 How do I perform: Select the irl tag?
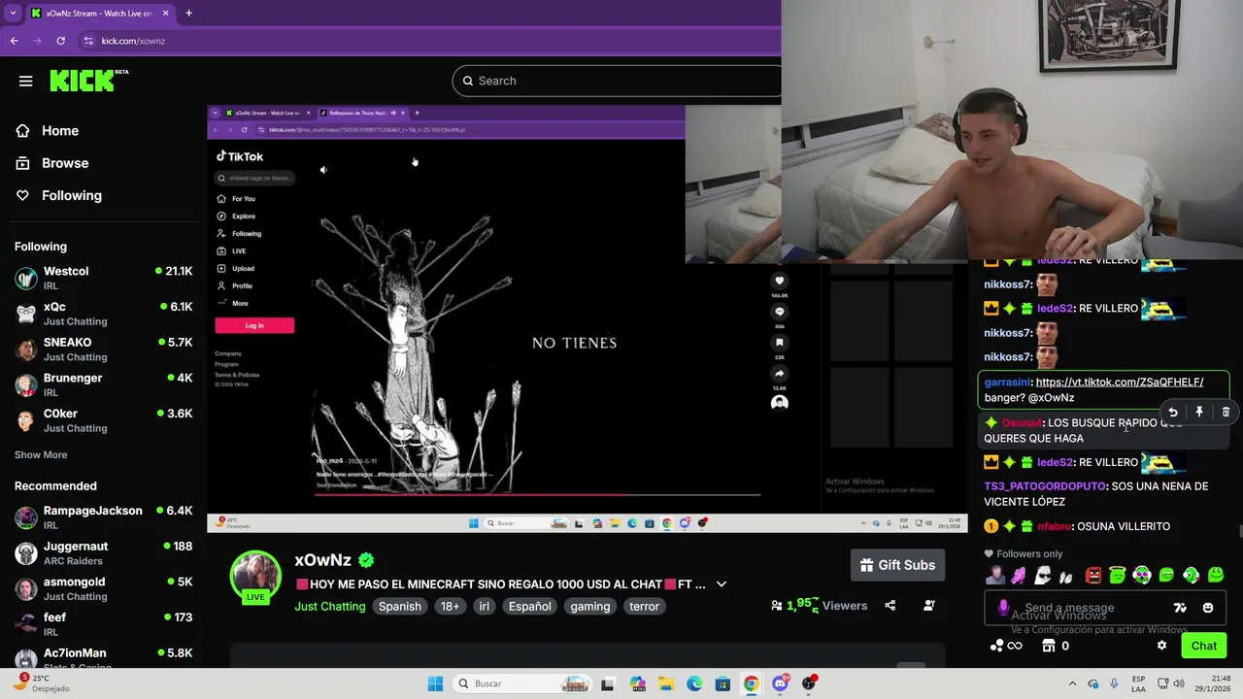(484, 607)
